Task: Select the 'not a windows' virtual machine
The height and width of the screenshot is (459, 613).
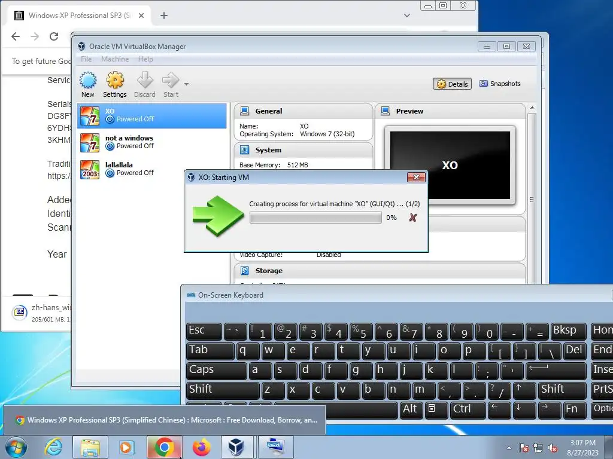Action: 151,142
